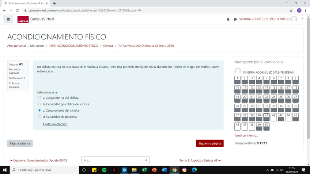310x174 pixels.
Task: Open Chrome three-dot menu
Action: point(306,11)
